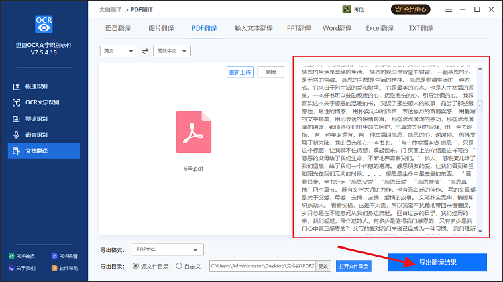Open 关于我们 link

[x=22, y=268]
